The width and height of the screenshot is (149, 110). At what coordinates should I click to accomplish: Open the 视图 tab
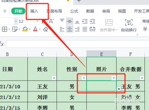coord(122,11)
